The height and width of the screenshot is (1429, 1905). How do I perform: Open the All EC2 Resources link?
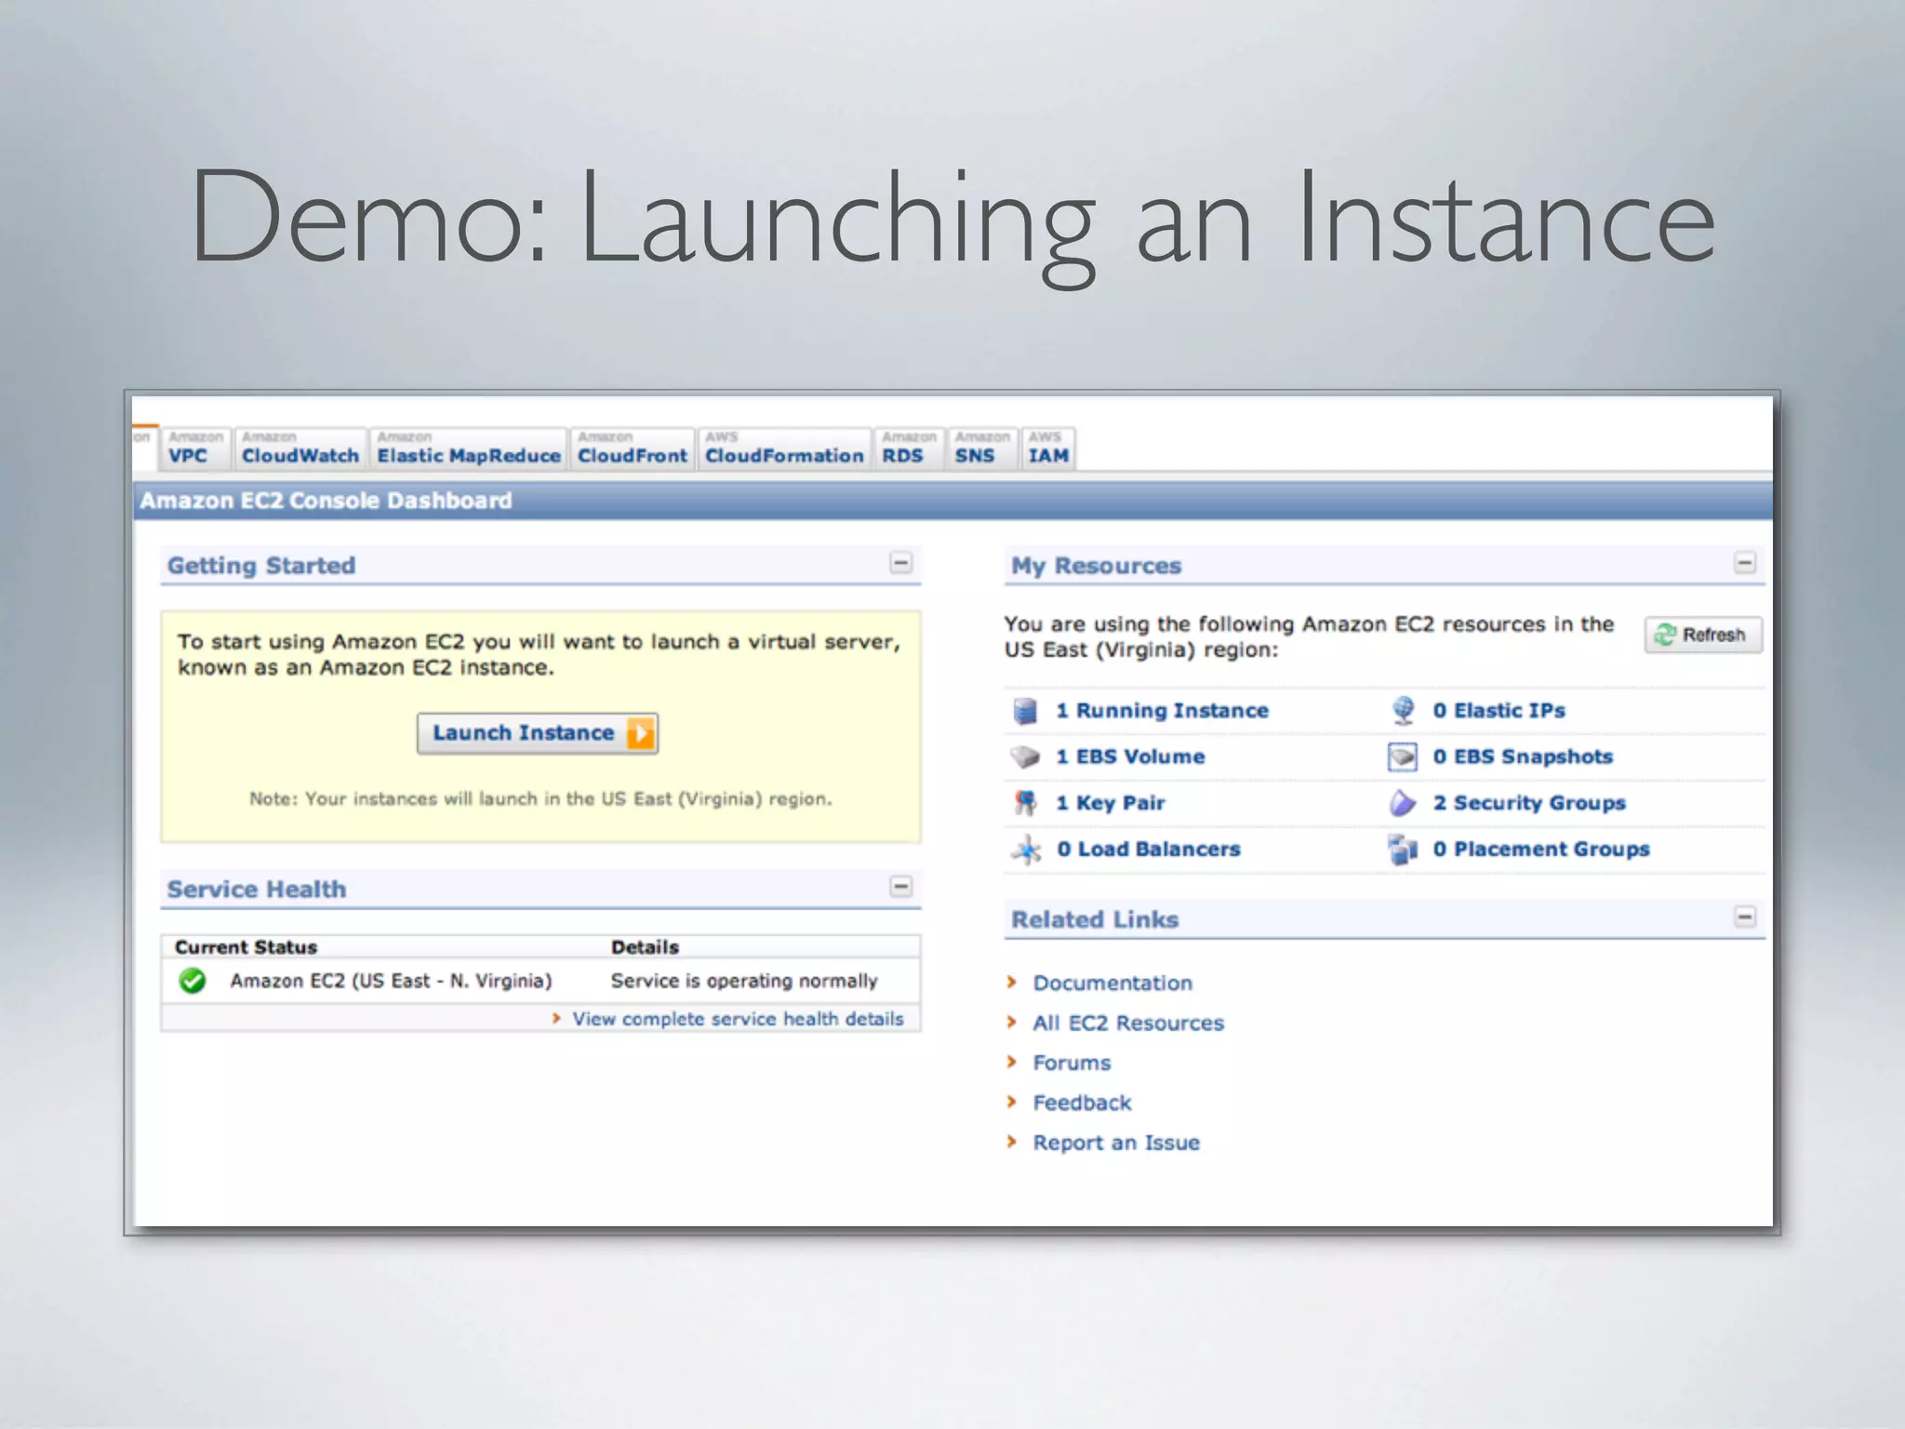tap(1128, 1023)
